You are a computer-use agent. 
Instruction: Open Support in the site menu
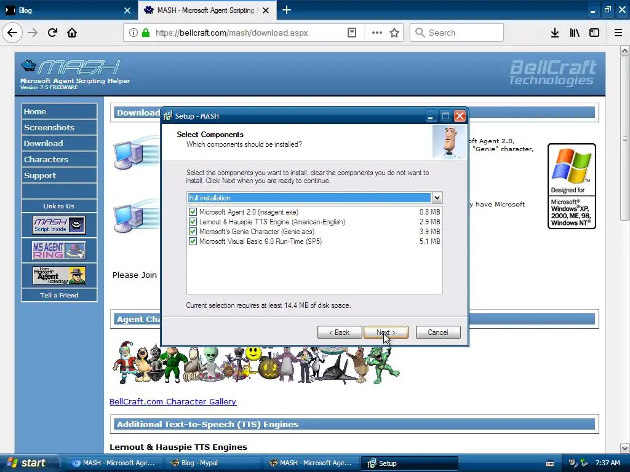tap(59, 176)
